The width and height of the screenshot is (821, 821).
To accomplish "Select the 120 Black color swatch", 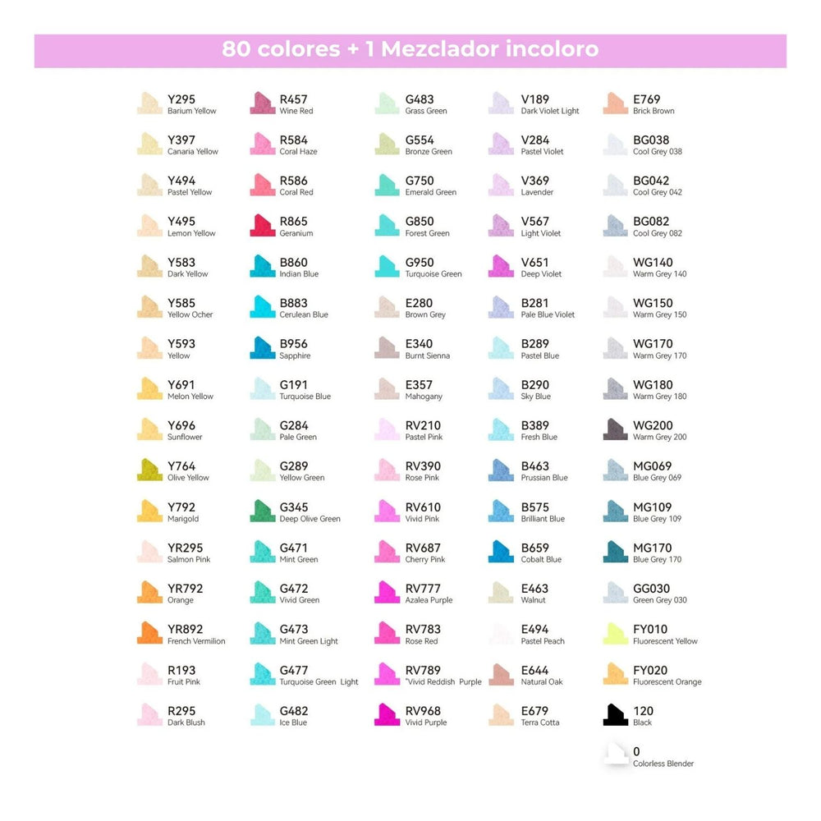I will [x=615, y=715].
